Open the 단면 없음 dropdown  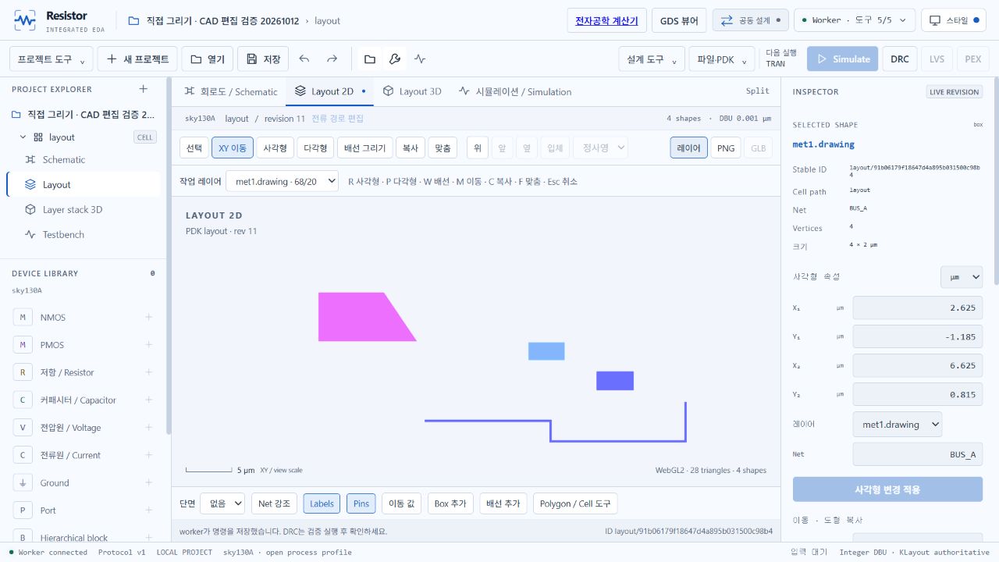point(222,503)
